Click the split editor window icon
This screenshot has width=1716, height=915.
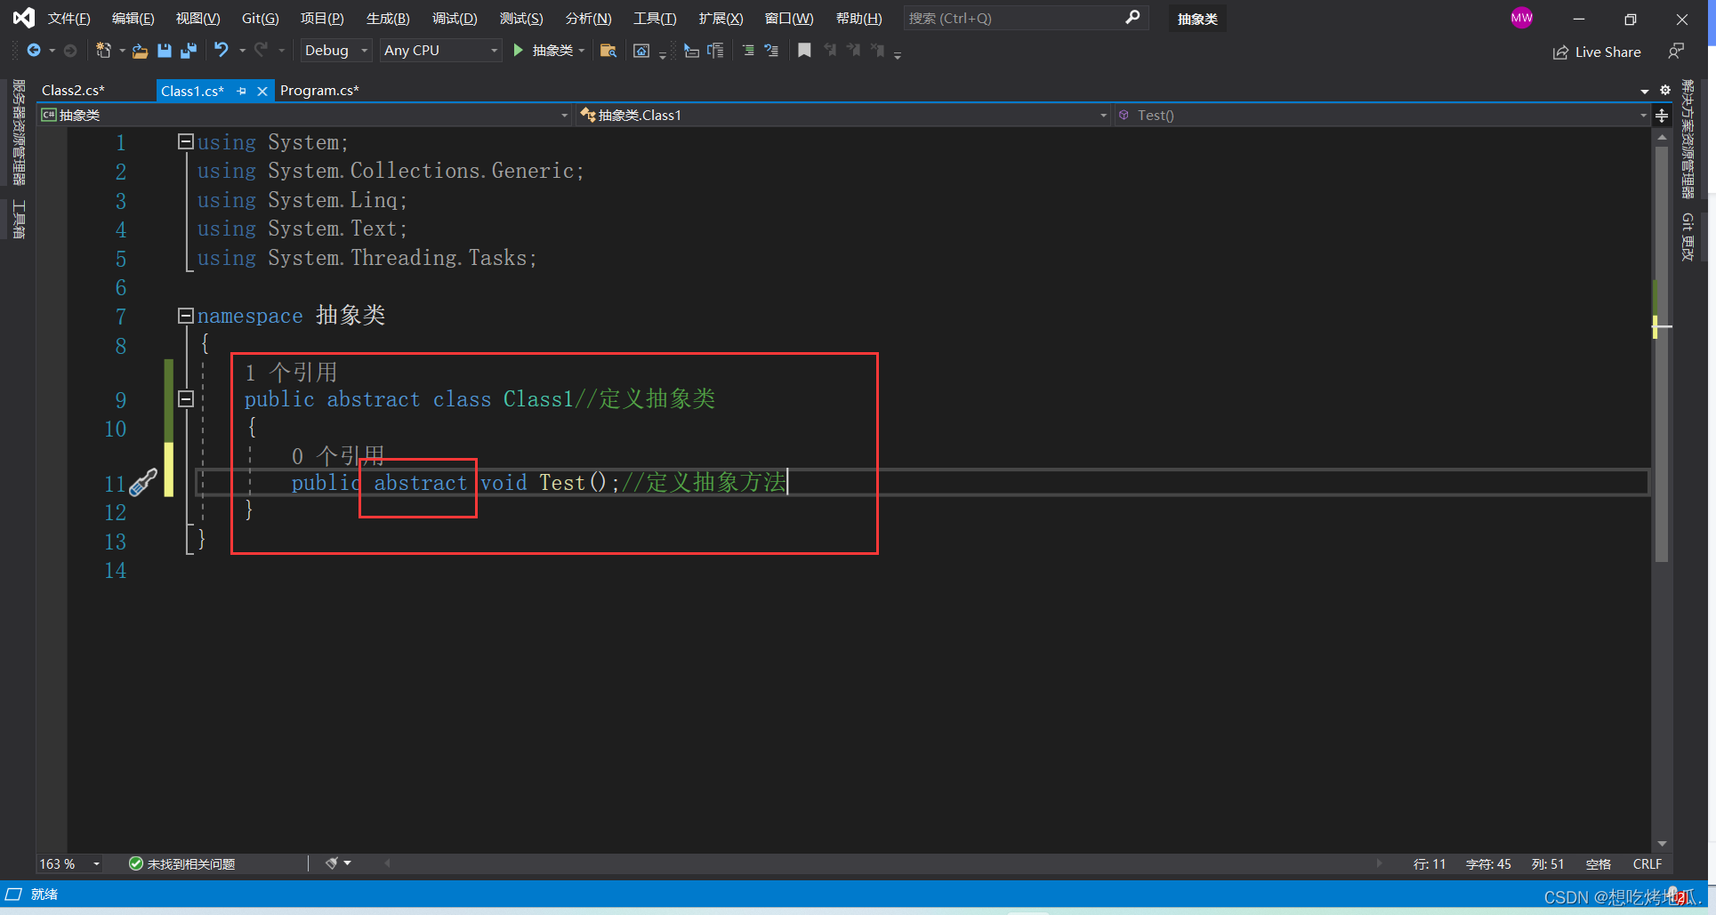pyautogui.click(x=1662, y=116)
